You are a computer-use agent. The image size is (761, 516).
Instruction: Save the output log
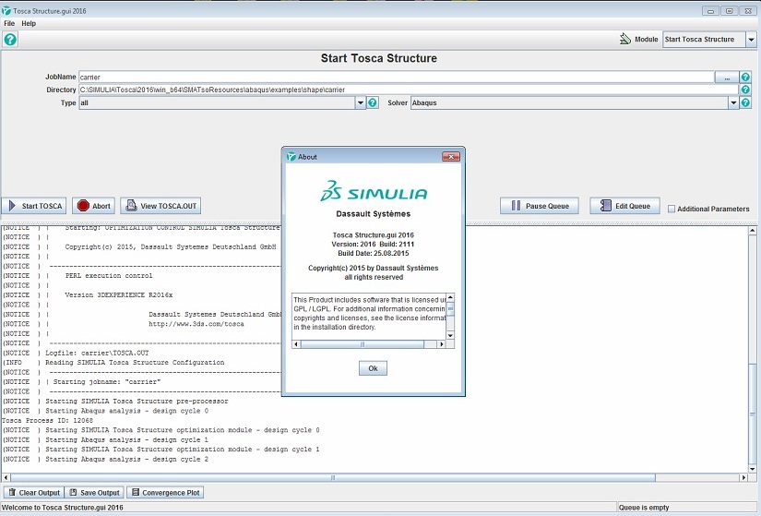click(94, 492)
